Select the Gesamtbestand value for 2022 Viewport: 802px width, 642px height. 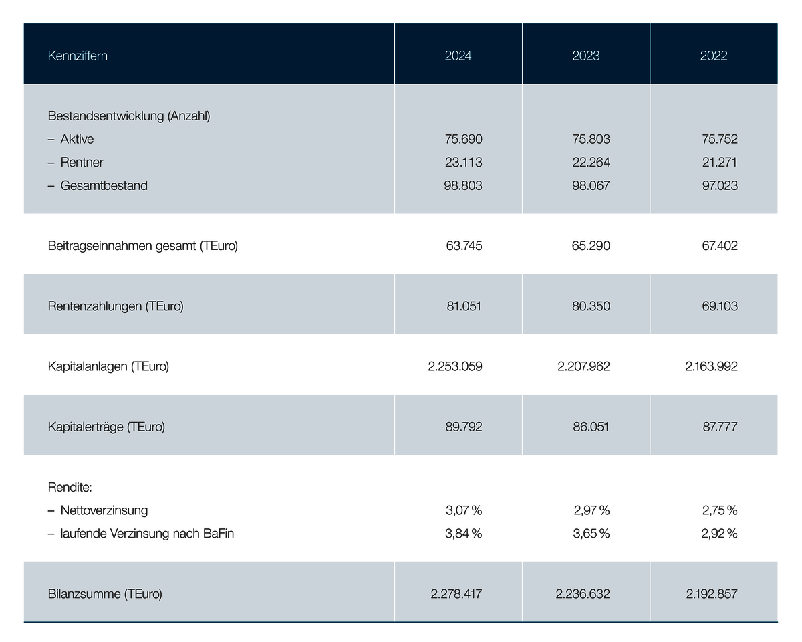pyautogui.click(x=719, y=185)
